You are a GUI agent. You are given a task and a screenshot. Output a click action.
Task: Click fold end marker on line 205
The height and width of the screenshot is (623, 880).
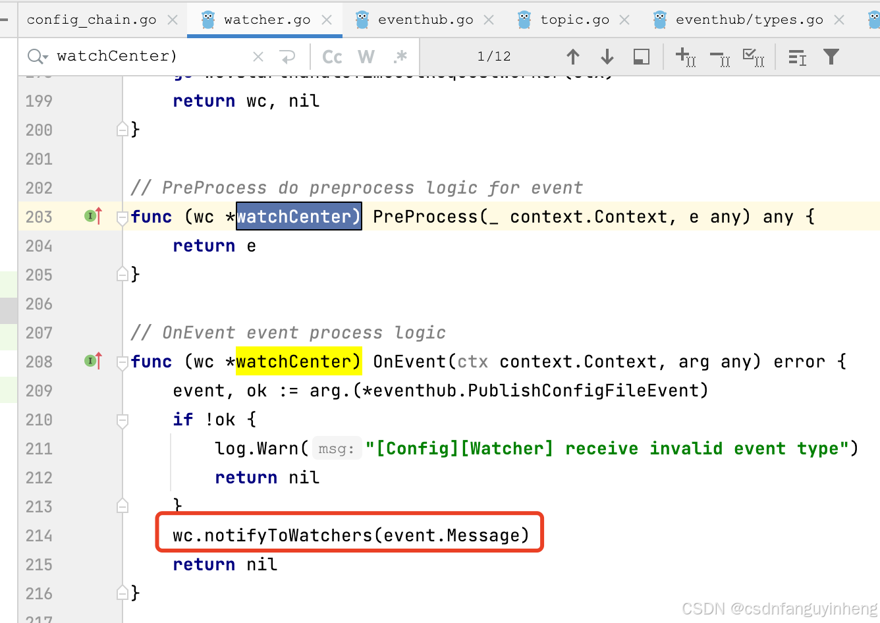coord(123,274)
